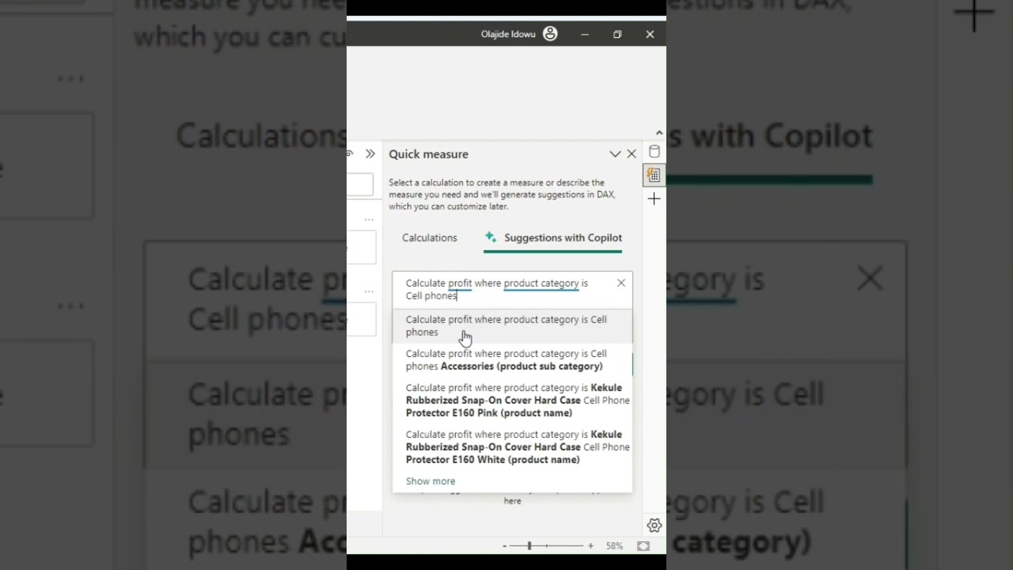
Task: Choose the 'E160 White (product name)' suggestion
Action: [x=512, y=447]
